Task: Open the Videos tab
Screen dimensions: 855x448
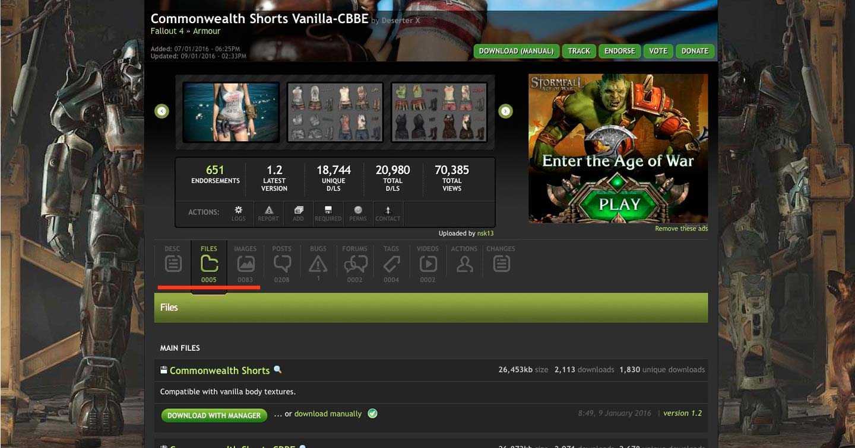Action: point(428,264)
